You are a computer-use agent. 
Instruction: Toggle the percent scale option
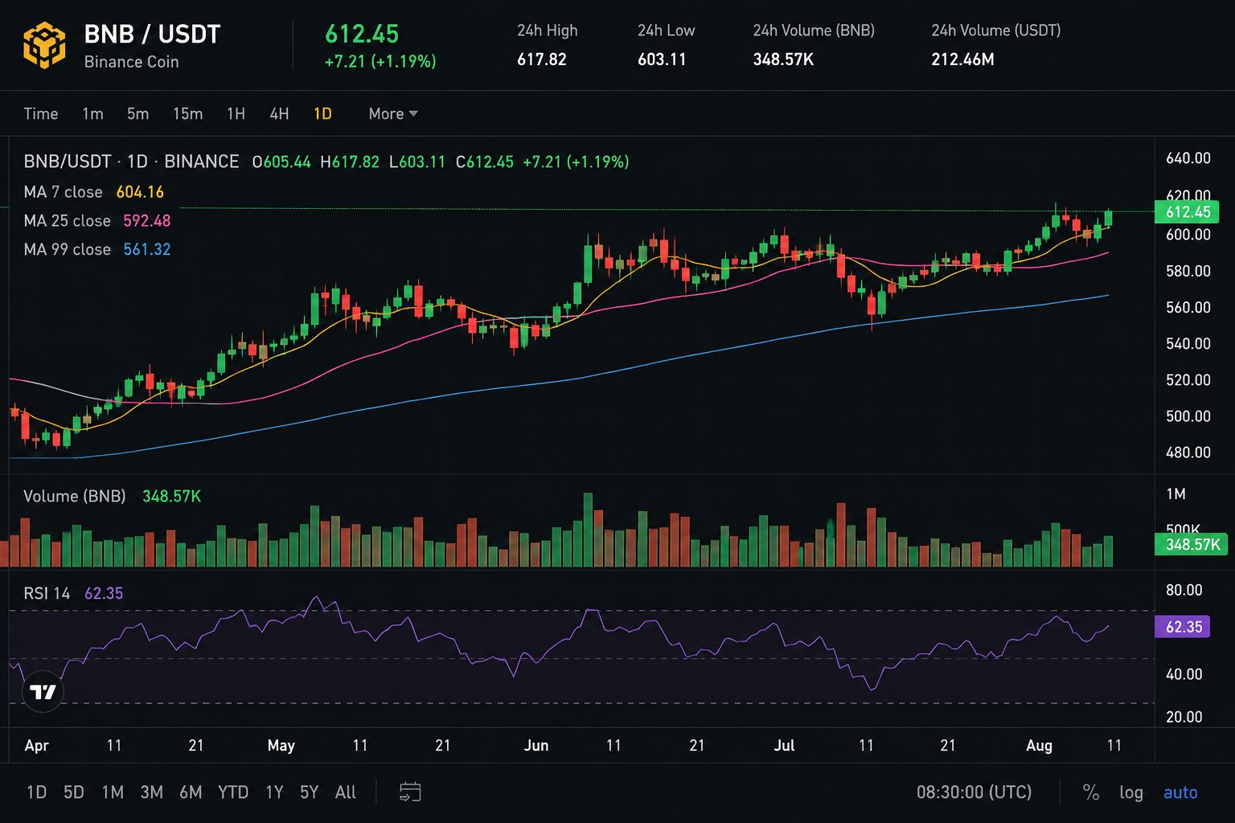tap(1090, 792)
